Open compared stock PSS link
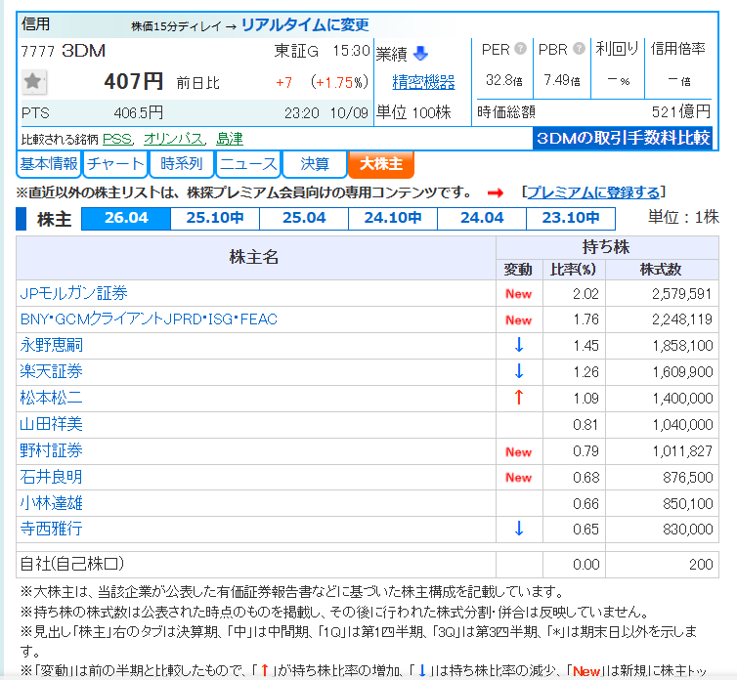This screenshot has height=680, width=737. [x=117, y=139]
